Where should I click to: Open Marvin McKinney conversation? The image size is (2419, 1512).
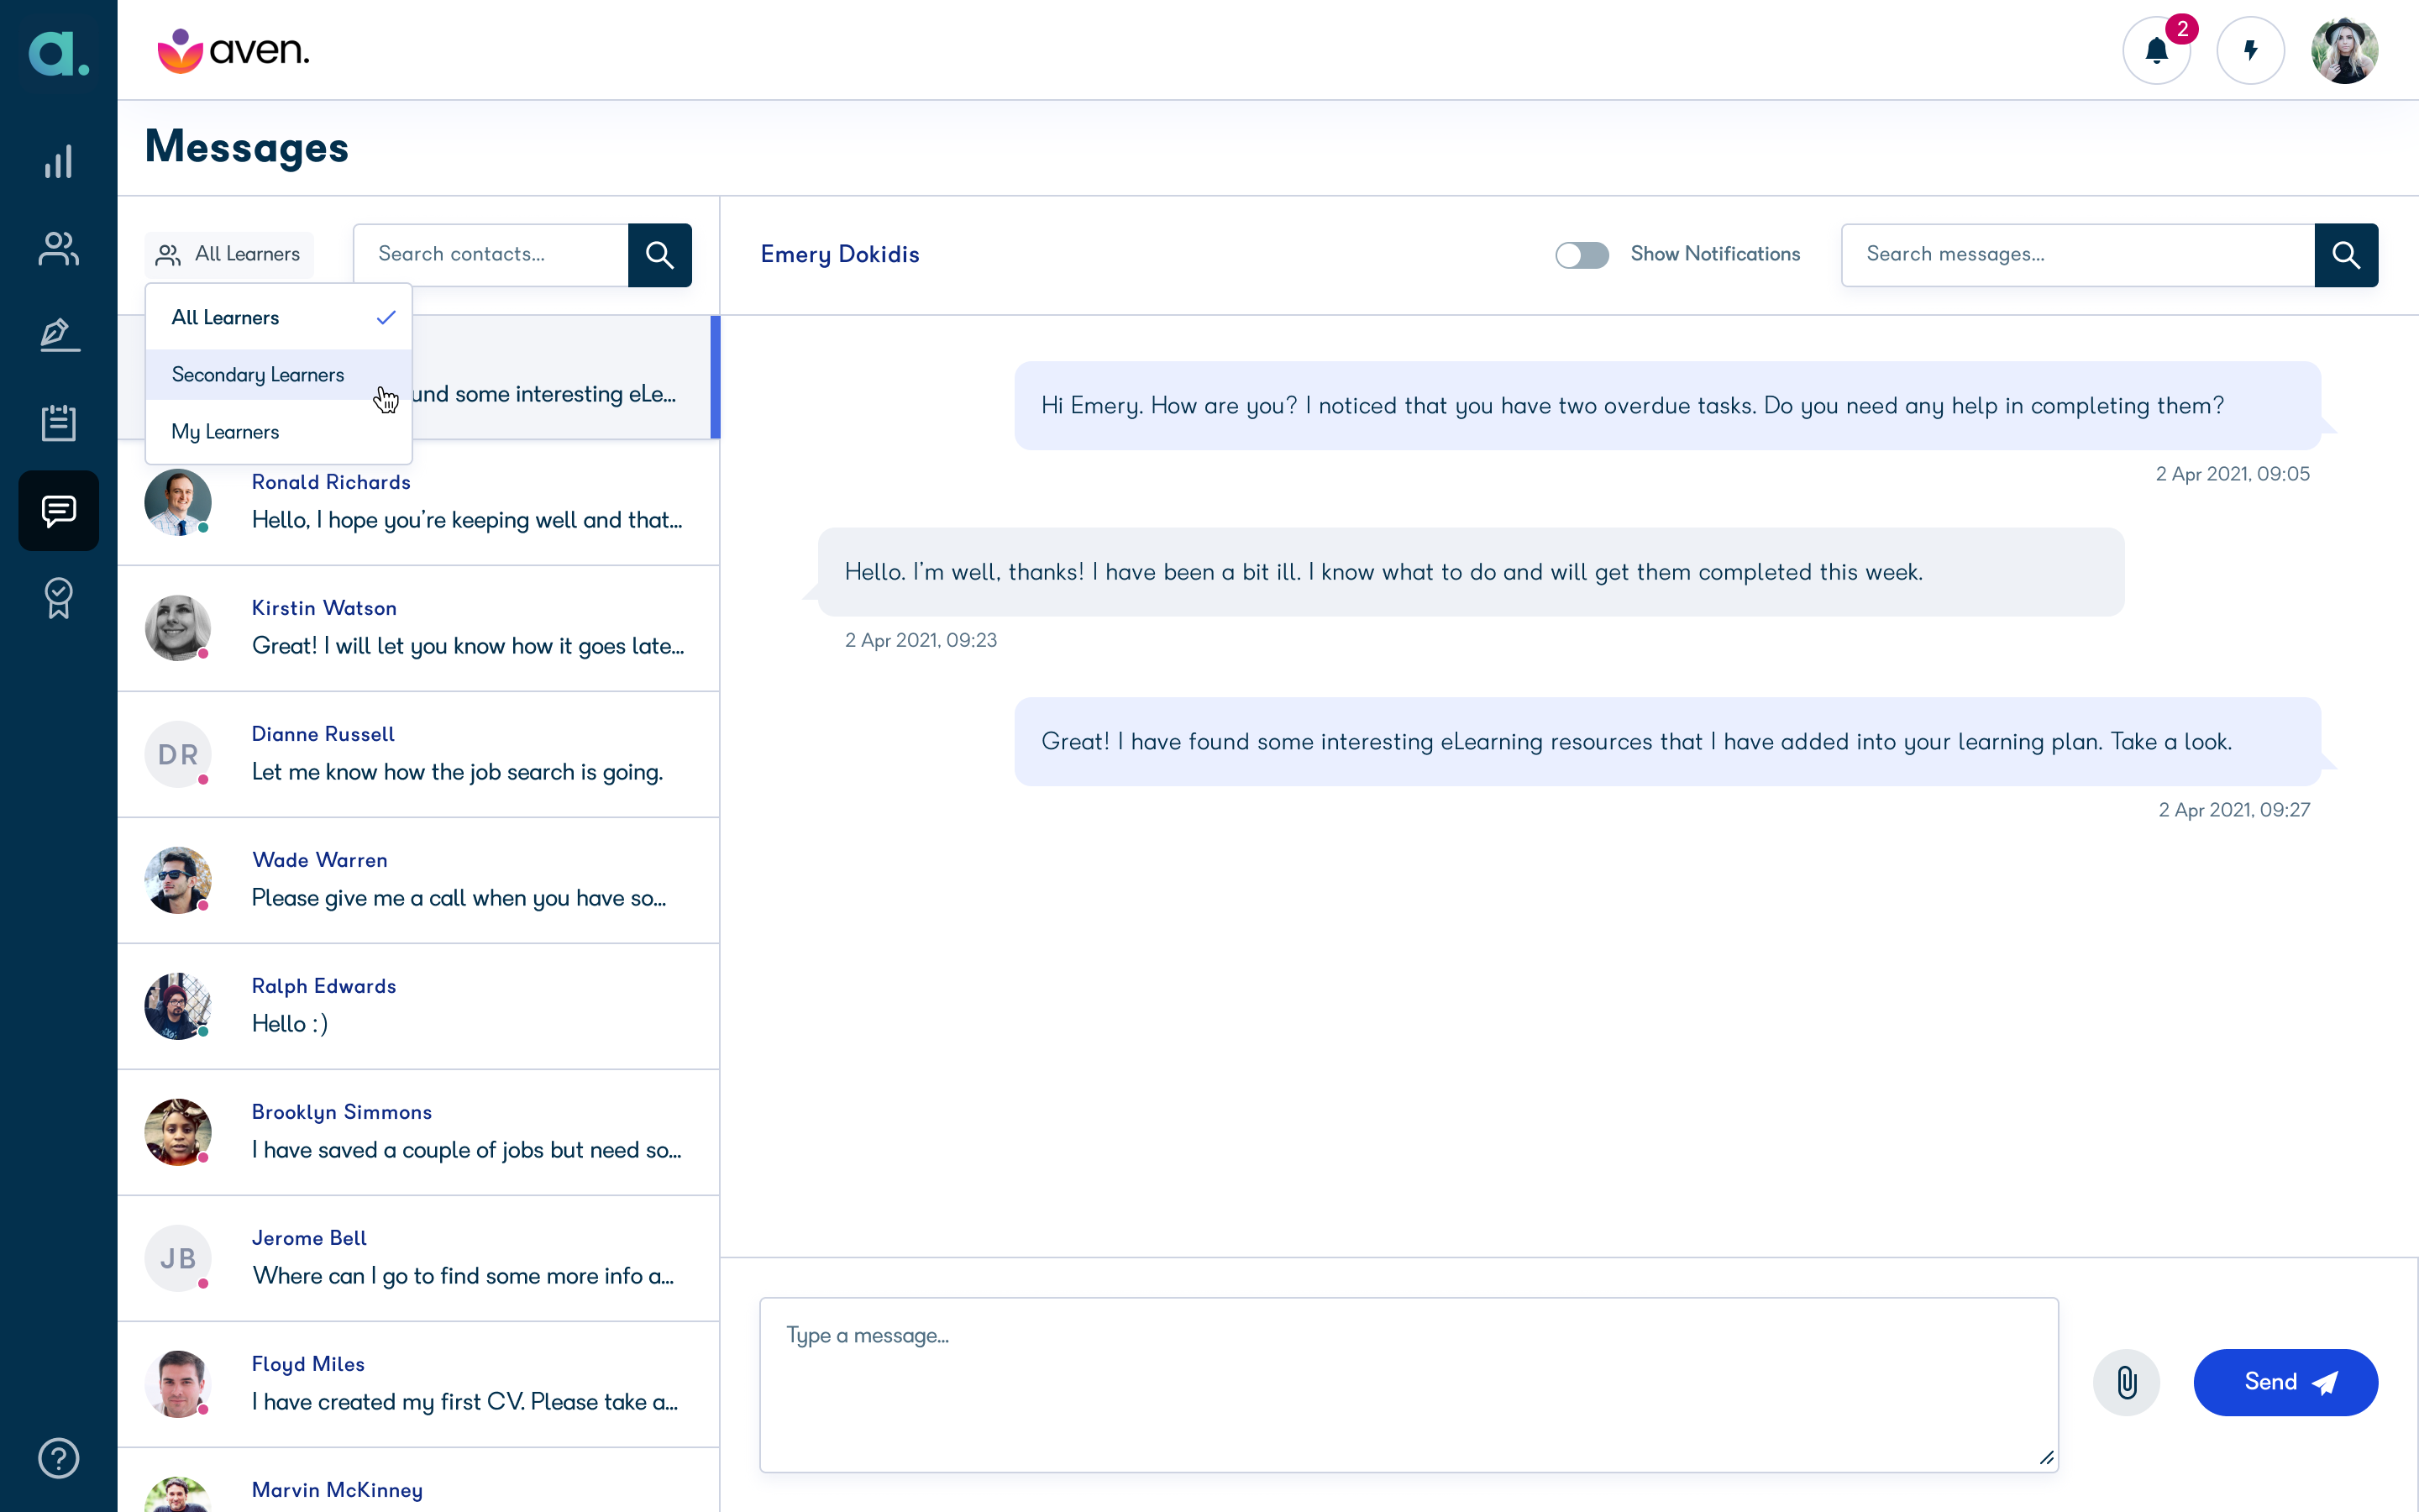click(419, 1481)
